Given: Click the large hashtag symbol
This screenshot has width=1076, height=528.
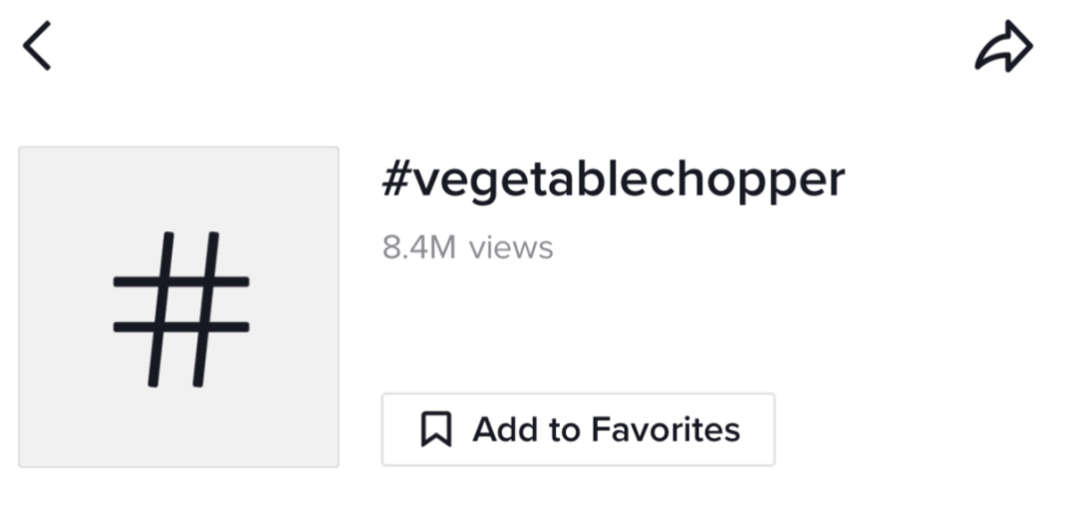Looking at the screenshot, I should (x=180, y=309).
